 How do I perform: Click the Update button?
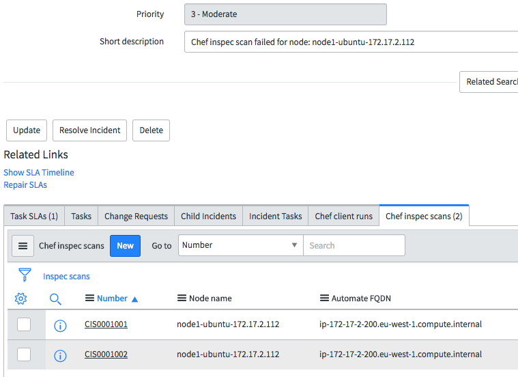tap(27, 130)
